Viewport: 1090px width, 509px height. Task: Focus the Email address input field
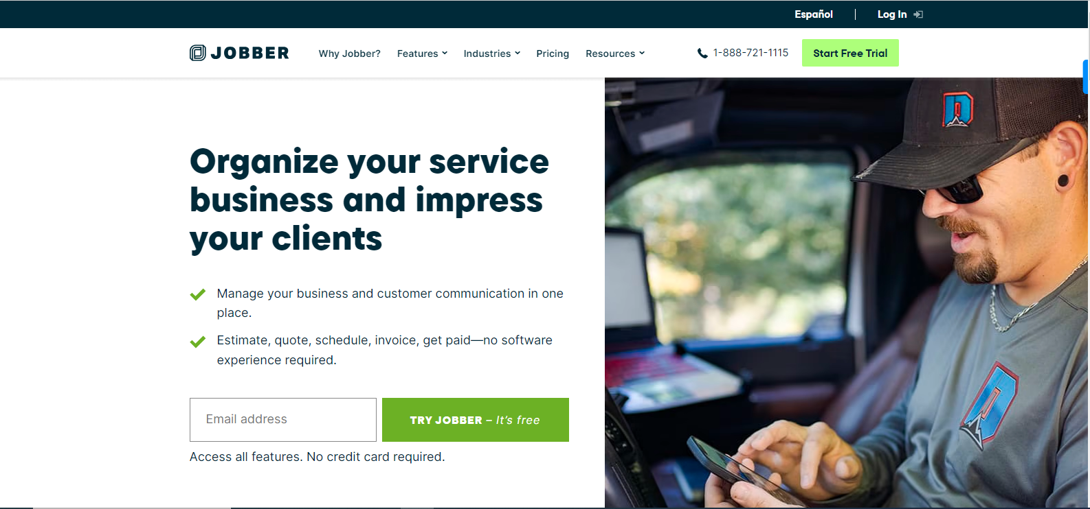click(x=283, y=420)
